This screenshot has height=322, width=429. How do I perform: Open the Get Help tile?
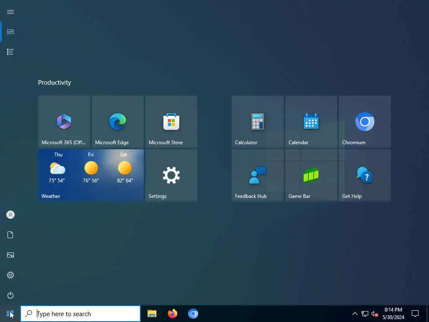pos(365,175)
